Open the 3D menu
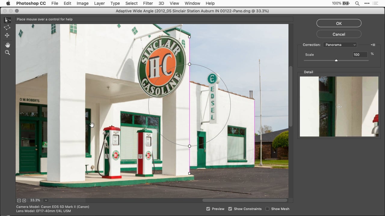The height and width of the screenshot is (216, 385). [161, 3]
